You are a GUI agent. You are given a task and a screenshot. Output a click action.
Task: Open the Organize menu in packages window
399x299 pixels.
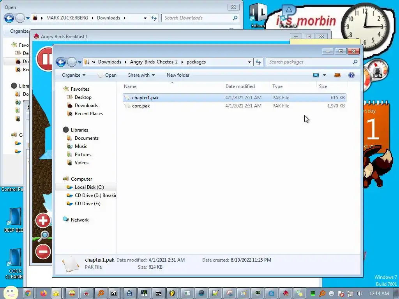(74, 75)
